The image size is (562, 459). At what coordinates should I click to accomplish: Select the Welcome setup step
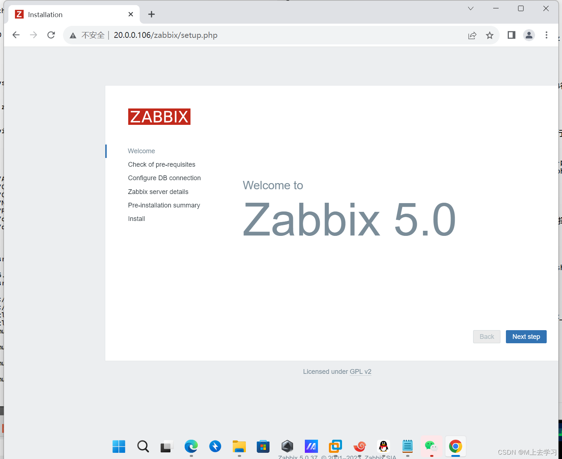click(x=141, y=151)
